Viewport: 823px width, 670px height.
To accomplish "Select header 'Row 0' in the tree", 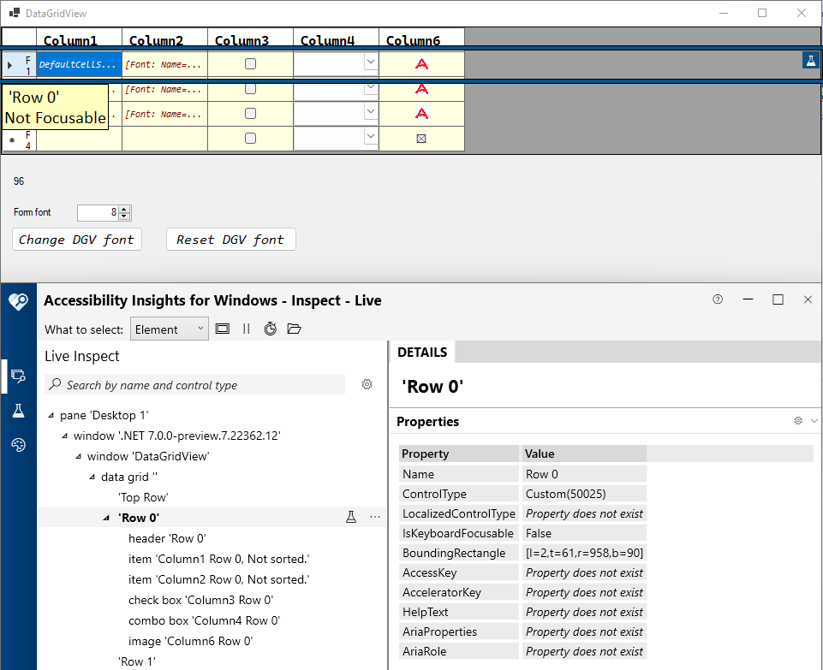I will coord(167,538).
